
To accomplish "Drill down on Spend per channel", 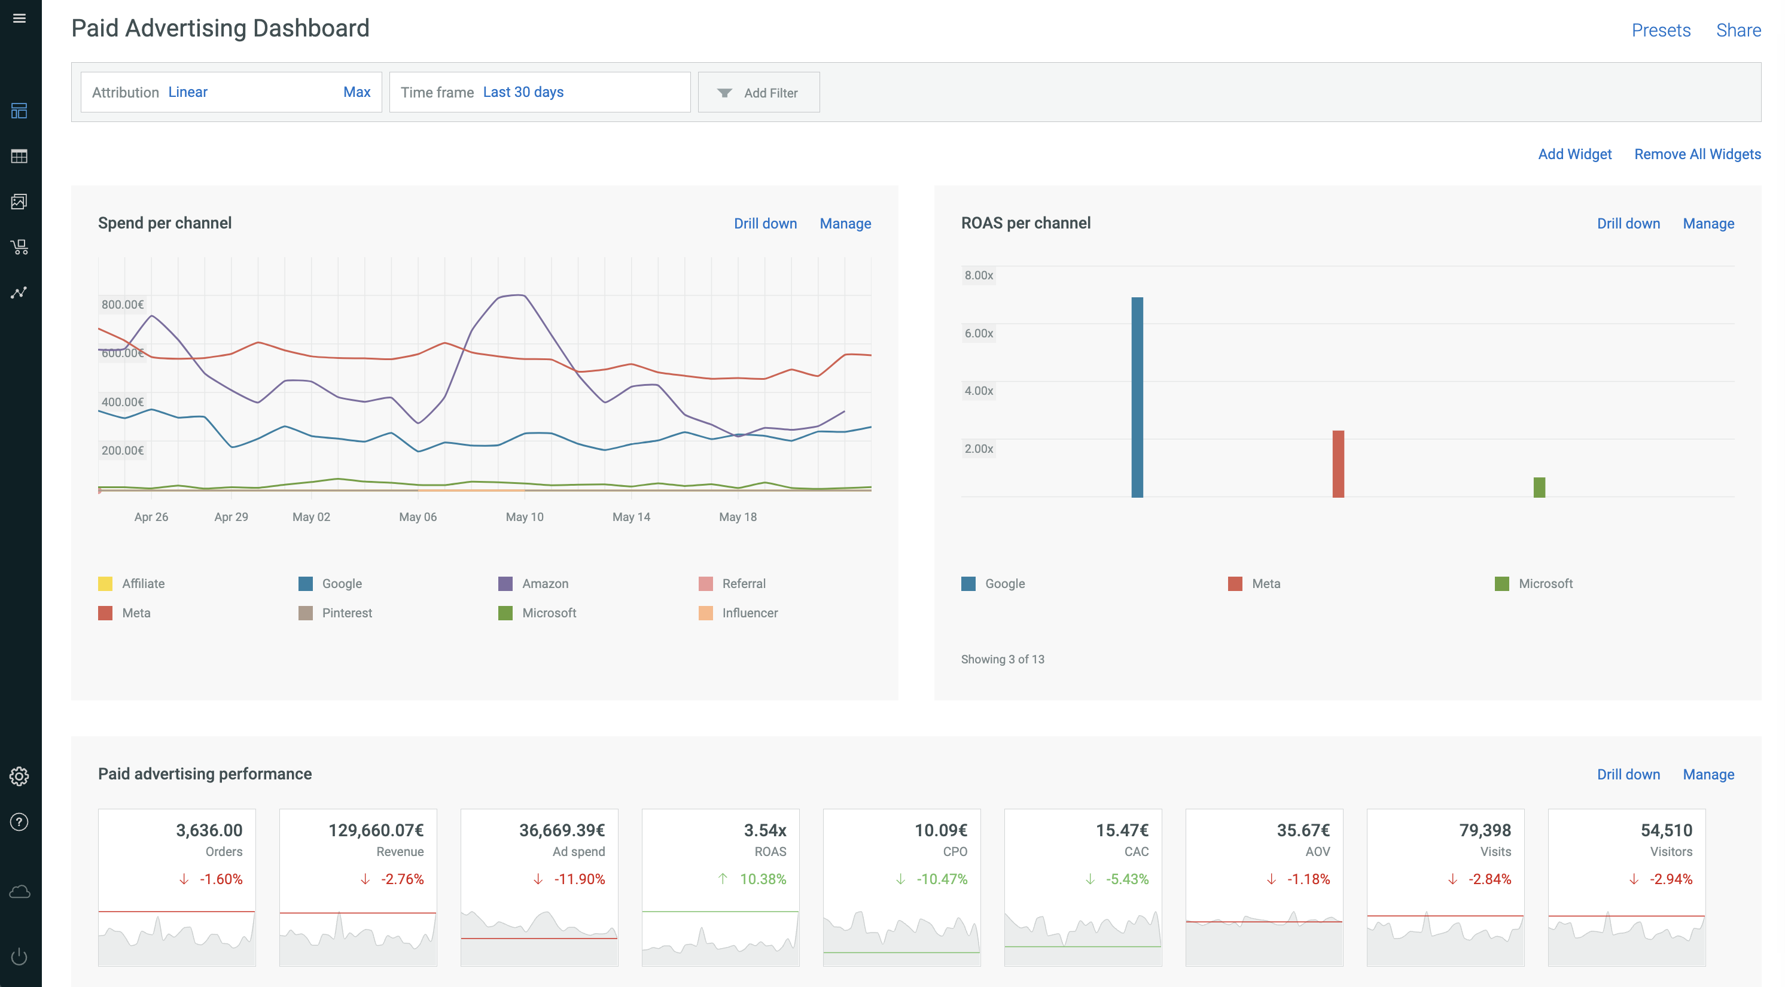I will [x=766, y=223].
